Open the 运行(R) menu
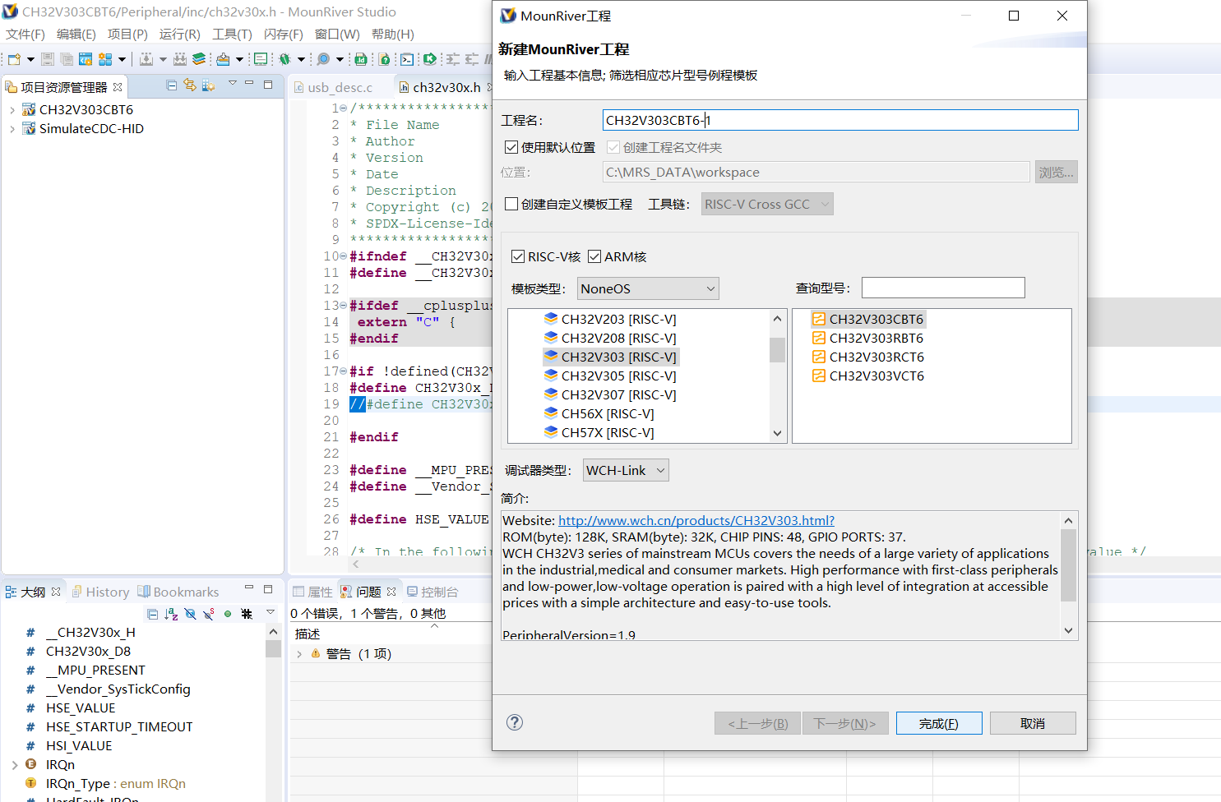The image size is (1221, 802). click(180, 34)
